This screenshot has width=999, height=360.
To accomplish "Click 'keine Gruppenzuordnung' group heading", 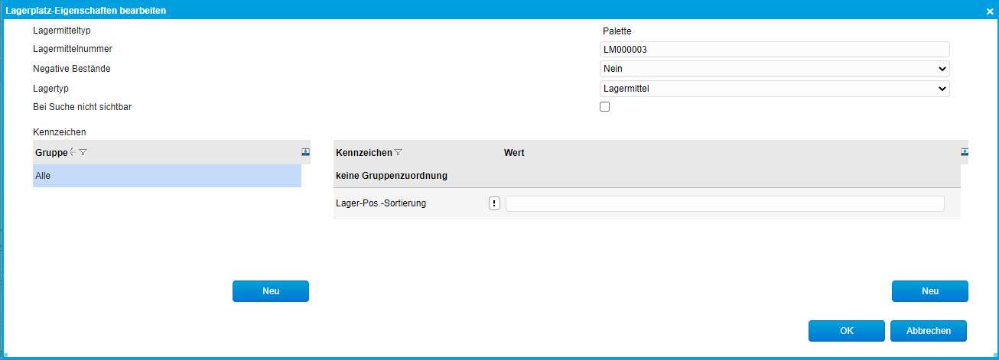I will [x=392, y=176].
